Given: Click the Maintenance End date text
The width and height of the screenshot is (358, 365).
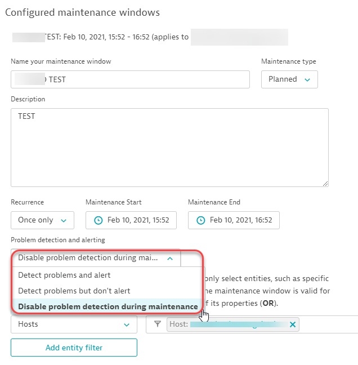Looking at the screenshot, I should coord(240,220).
